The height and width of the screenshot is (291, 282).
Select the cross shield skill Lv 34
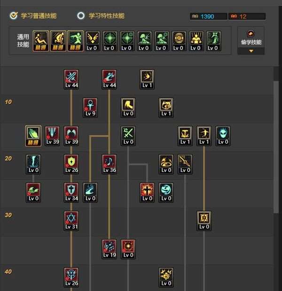[x=71, y=192]
